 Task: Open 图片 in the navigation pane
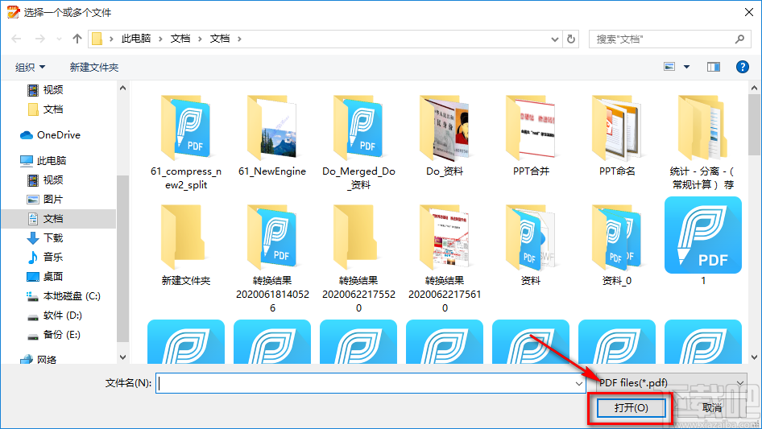pos(45,199)
